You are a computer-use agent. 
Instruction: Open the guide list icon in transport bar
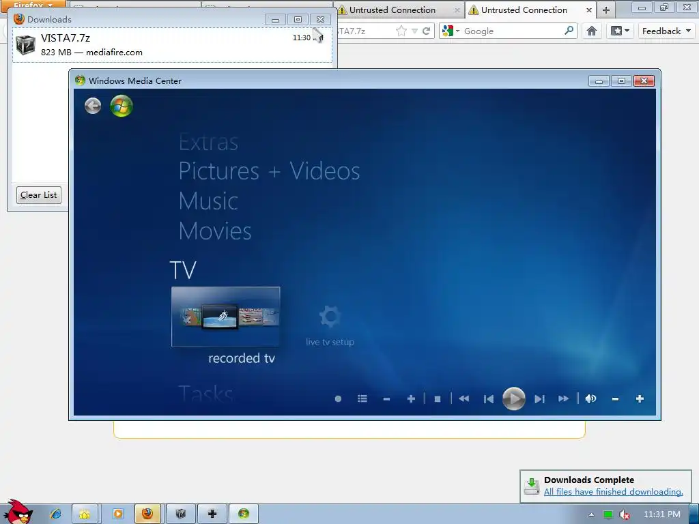[x=362, y=398]
